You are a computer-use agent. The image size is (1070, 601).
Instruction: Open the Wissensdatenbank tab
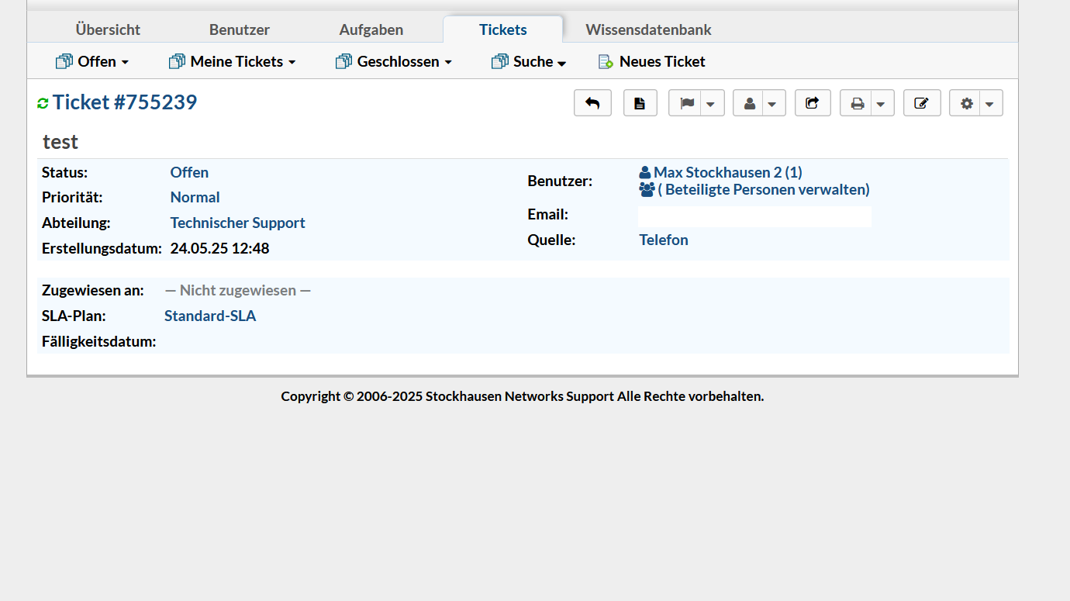click(648, 29)
